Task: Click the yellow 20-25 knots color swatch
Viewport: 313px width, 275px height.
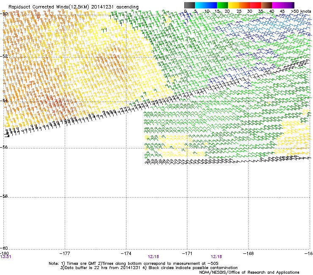Action: point(233,5)
